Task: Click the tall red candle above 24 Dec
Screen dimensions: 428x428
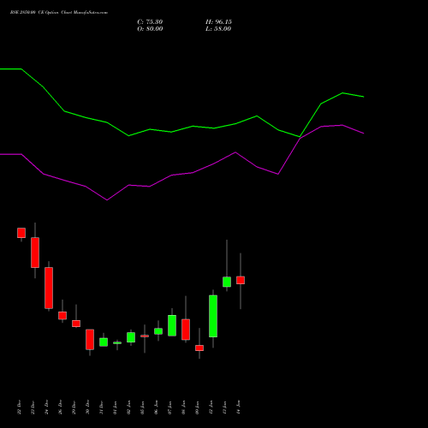Action: point(49,288)
